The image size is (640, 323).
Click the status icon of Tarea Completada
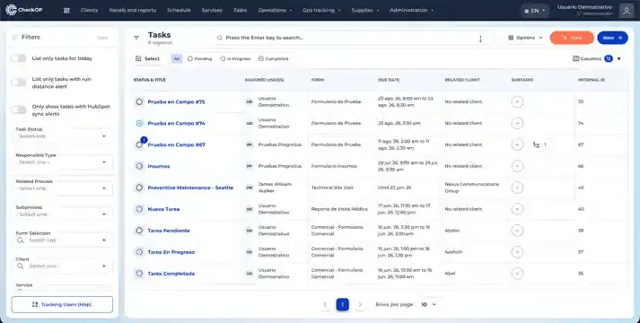[139, 274]
